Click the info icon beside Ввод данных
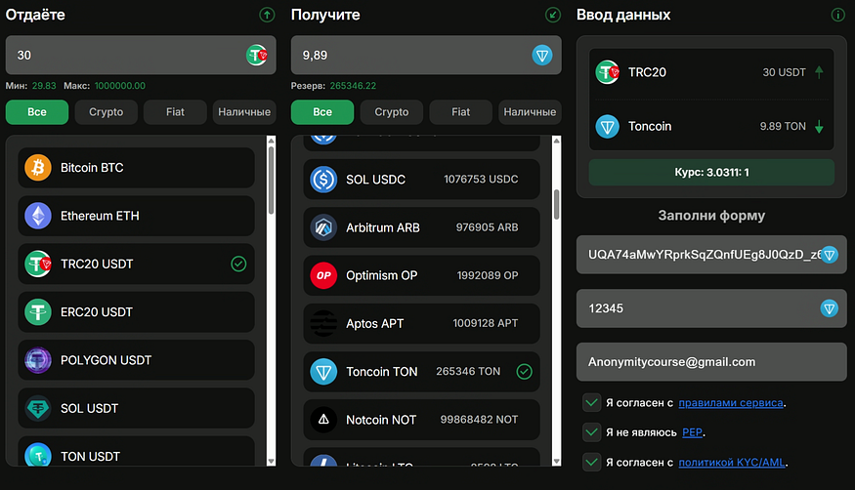 [837, 15]
